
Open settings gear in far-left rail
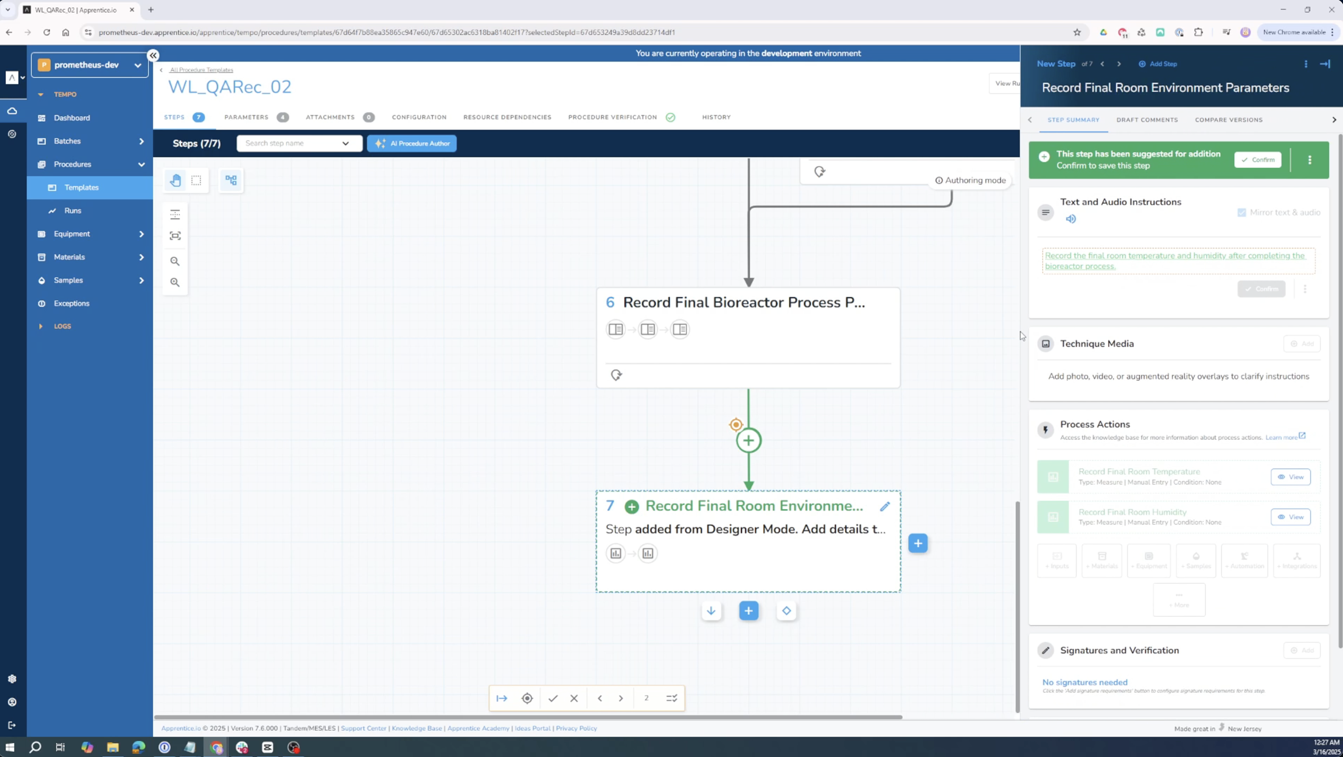(12, 679)
